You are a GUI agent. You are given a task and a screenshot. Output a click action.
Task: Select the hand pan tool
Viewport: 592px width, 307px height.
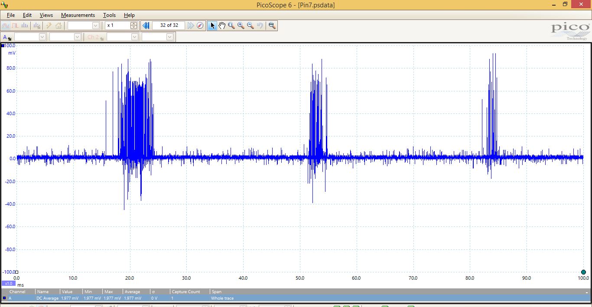222,26
